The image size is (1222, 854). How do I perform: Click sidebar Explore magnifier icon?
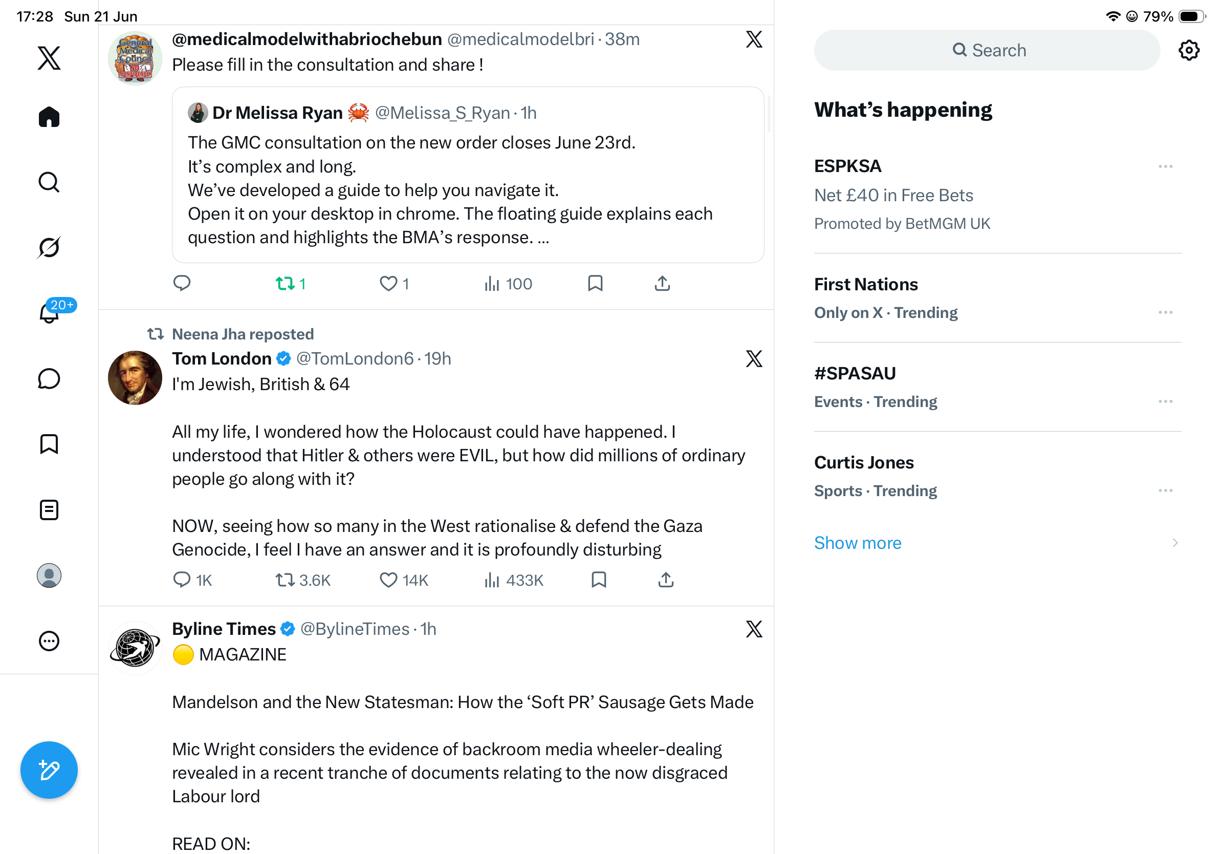tap(49, 182)
